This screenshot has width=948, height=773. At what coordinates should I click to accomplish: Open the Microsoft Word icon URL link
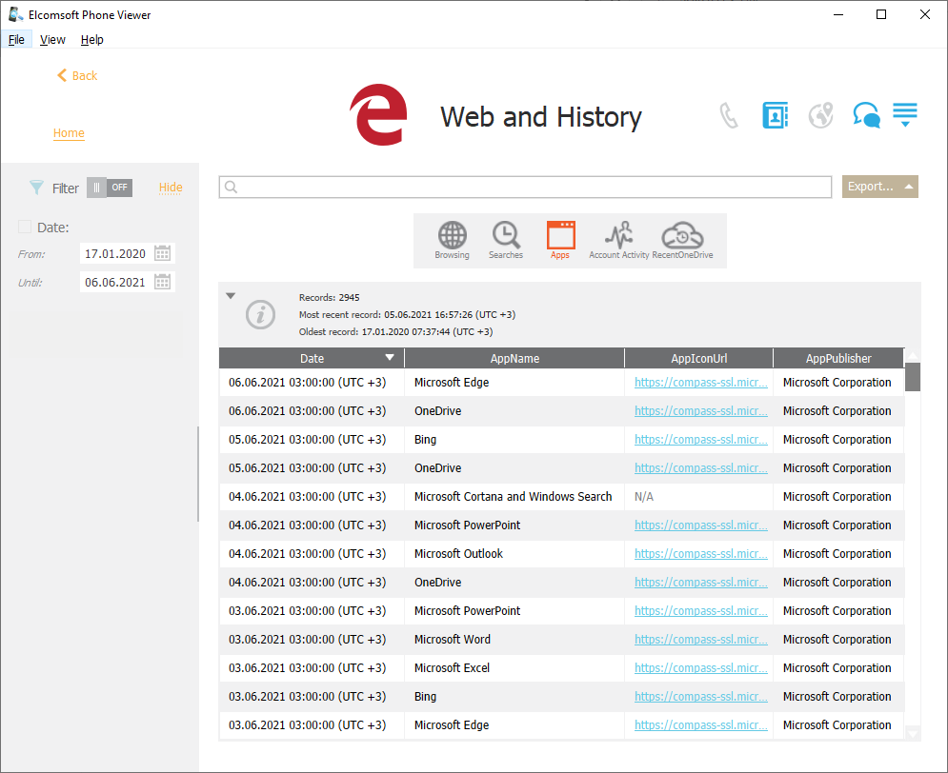(x=700, y=640)
